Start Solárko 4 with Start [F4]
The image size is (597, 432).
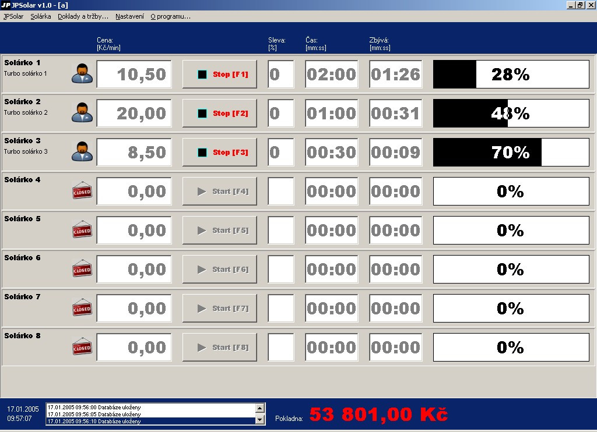tap(220, 192)
